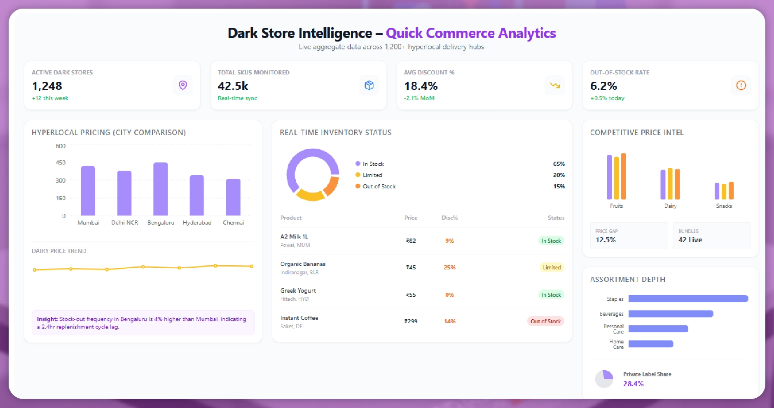The width and height of the screenshot is (774, 408).
Task: Select the Fruits bars in Competitive Price Intel
Action: click(617, 179)
